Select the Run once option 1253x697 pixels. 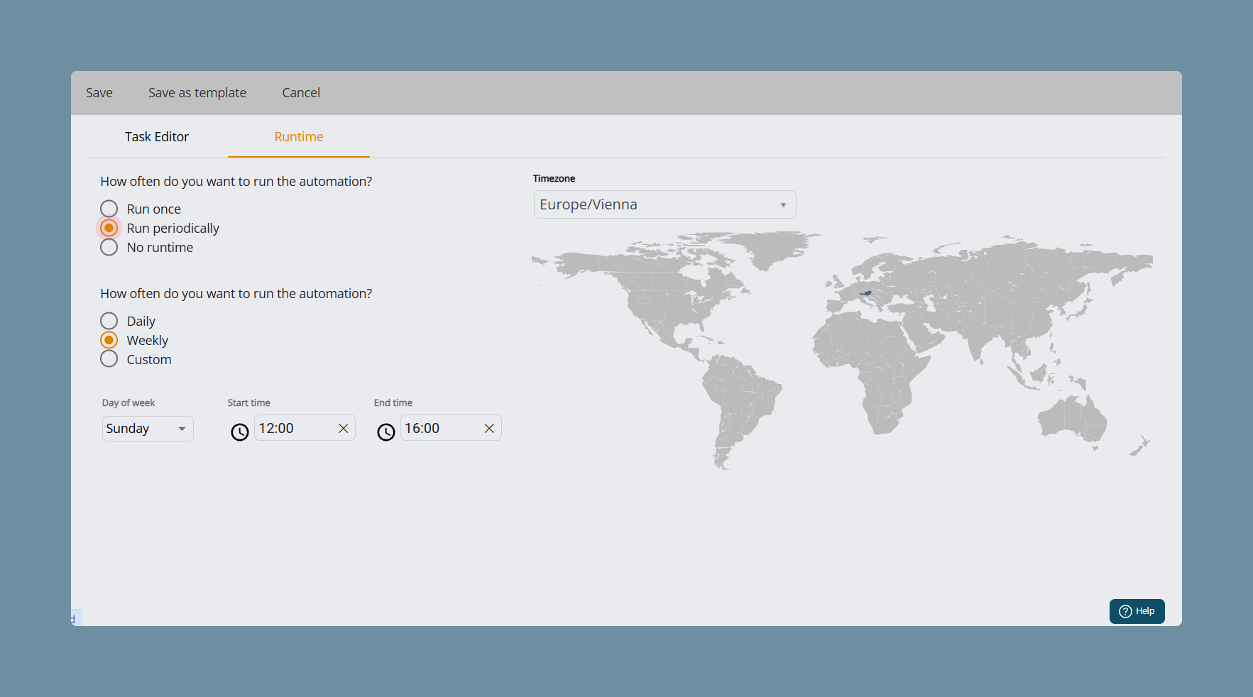pos(109,209)
